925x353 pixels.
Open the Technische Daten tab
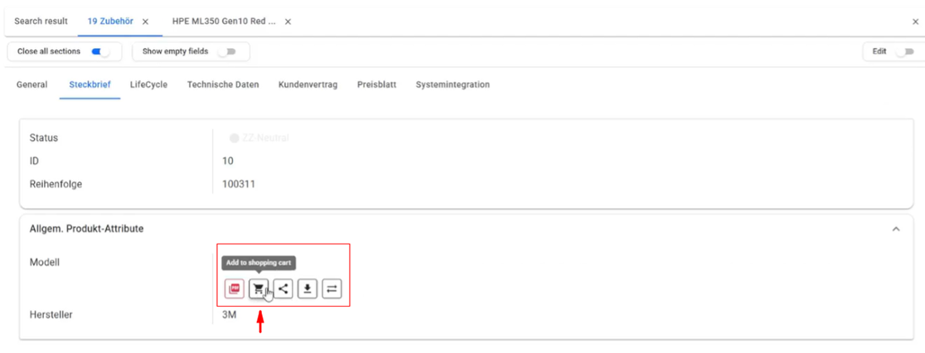click(x=223, y=85)
